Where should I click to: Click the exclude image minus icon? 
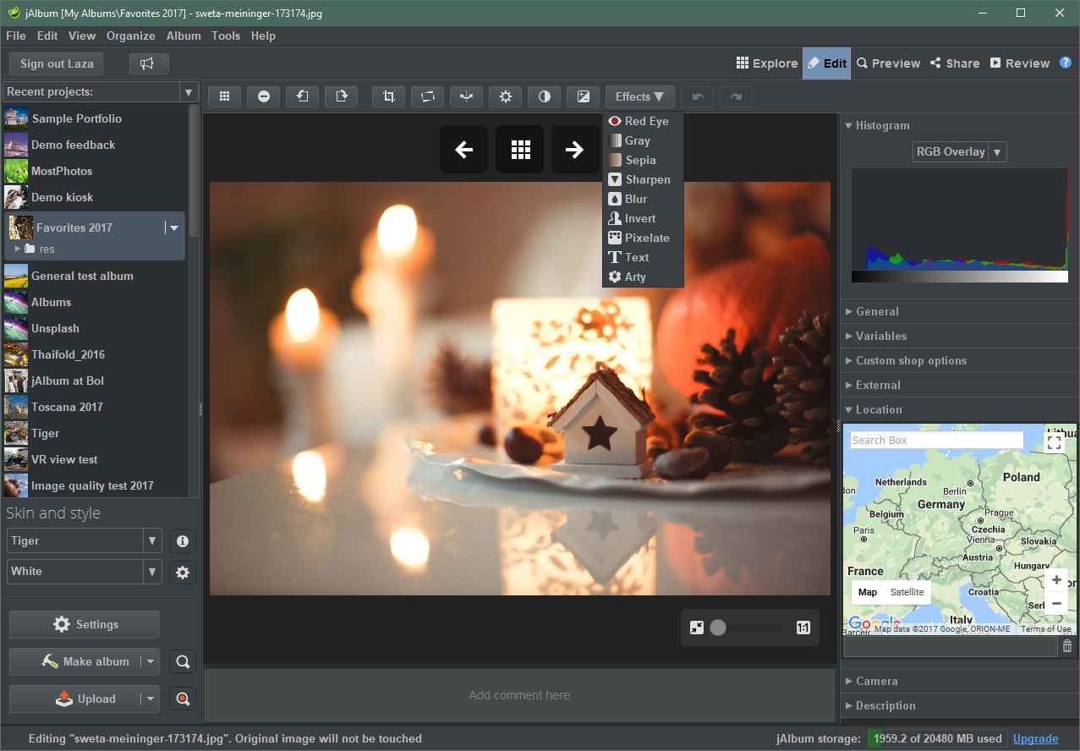[264, 96]
